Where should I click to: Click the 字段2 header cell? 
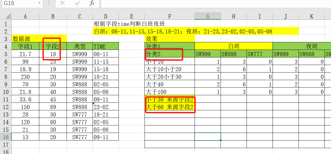coord(53,46)
